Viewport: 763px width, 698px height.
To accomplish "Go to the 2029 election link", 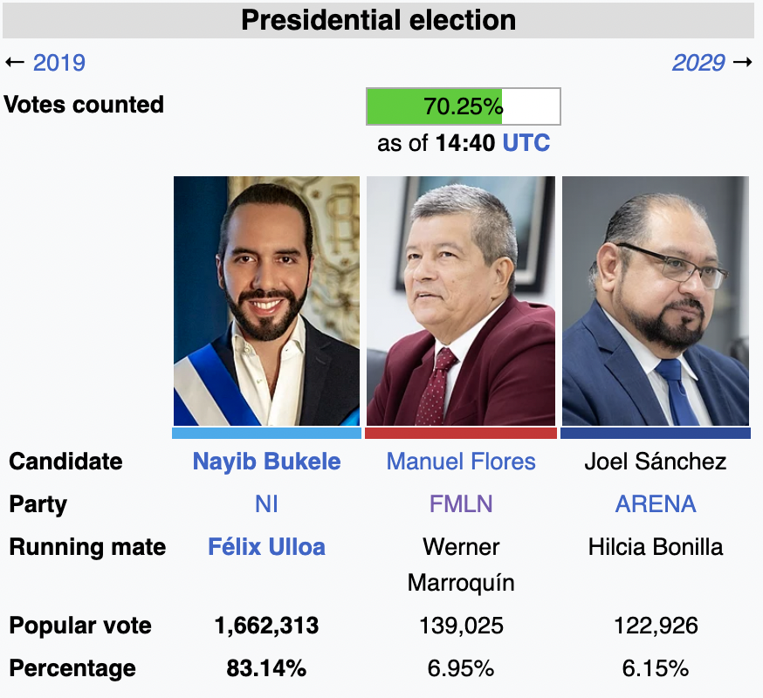I will pos(698,63).
